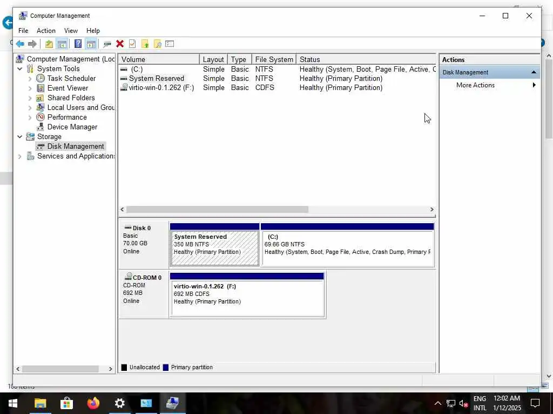The height and width of the screenshot is (414, 553).
Task: Click the settings list view toolbar icon
Action: (170, 44)
